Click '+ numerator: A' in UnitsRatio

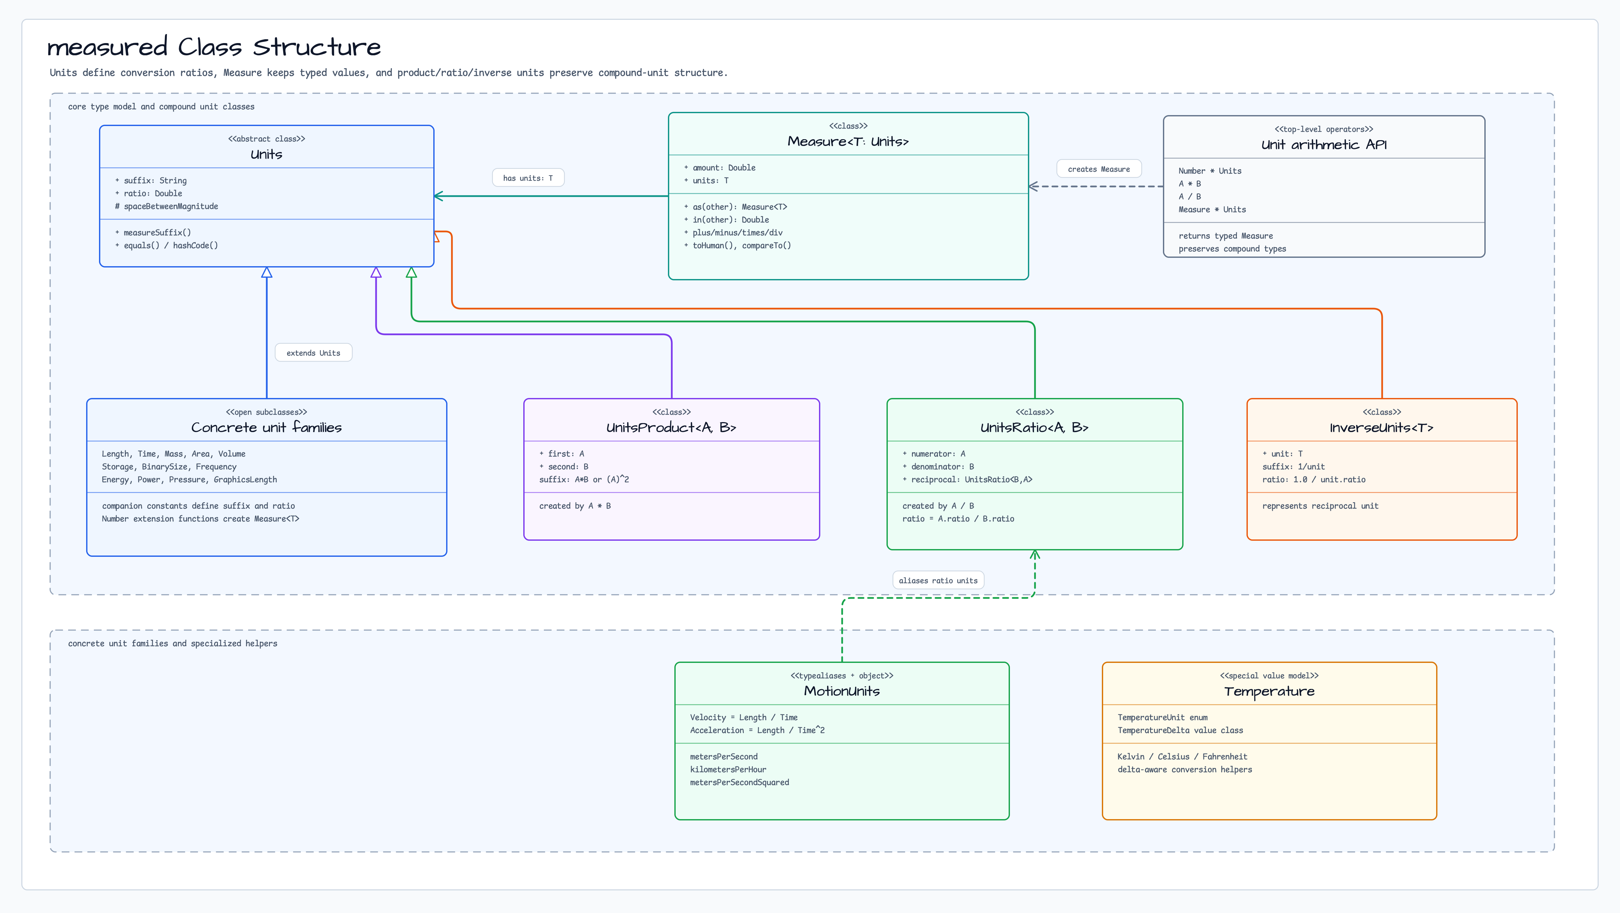(934, 454)
